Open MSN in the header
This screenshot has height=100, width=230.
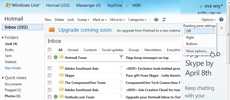coord(137,5)
